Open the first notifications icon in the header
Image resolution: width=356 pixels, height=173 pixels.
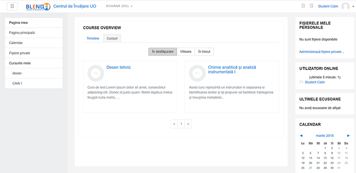click(303, 6)
